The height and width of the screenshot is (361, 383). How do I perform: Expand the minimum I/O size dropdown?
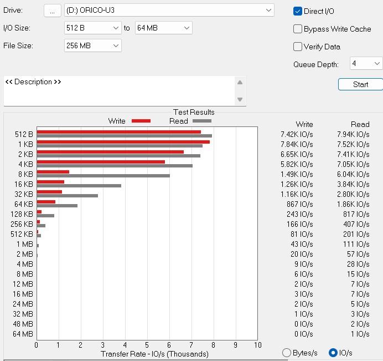pyautogui.click(x=92, y=28)
